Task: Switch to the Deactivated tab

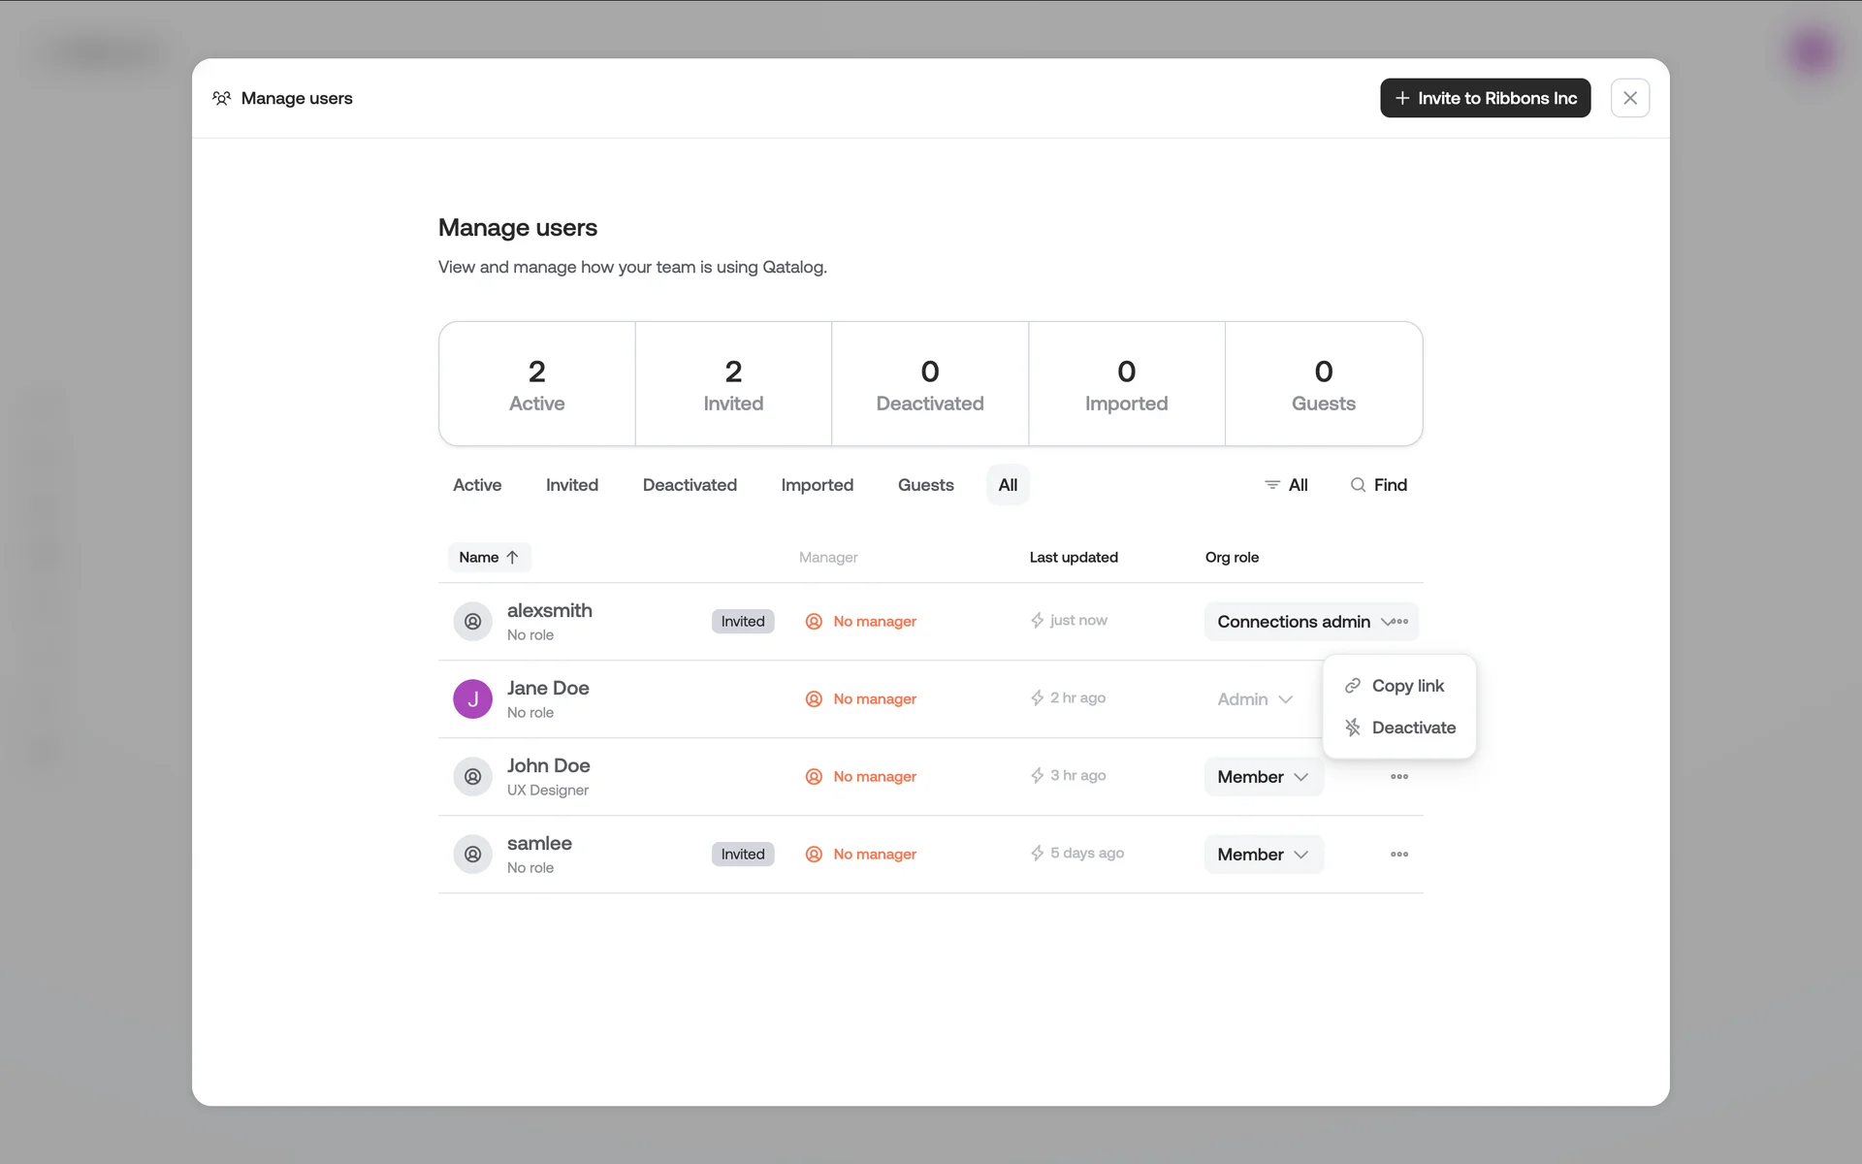Action: 690,485
